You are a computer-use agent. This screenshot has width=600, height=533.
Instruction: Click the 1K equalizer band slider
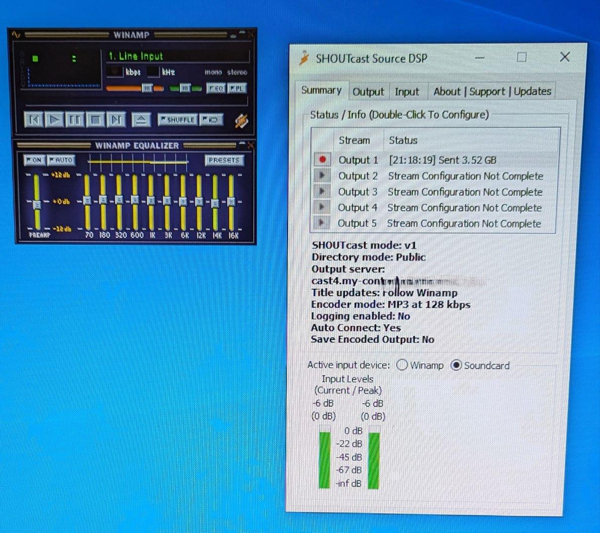pyautogui.click(x=151, y=202)
